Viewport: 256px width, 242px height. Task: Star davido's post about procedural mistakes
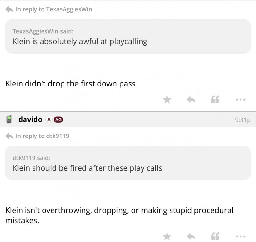point(167,237)
